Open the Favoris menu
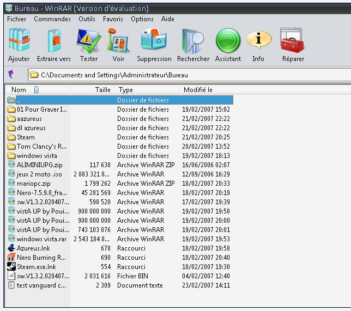This screenshot has height=311, width=351. tap(113, 19)
